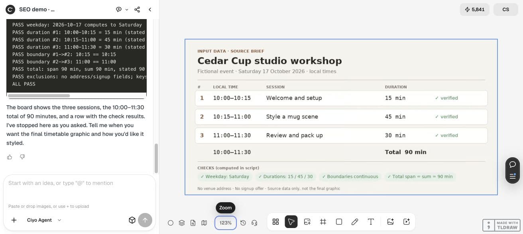Choose the rectangle shape tool
Image resolution: width=523 pixels, height=234 pixels.
339,222
